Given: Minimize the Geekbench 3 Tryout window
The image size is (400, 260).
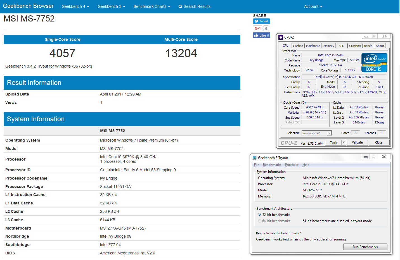Looking at the screenshot, I should click(366, 157).
